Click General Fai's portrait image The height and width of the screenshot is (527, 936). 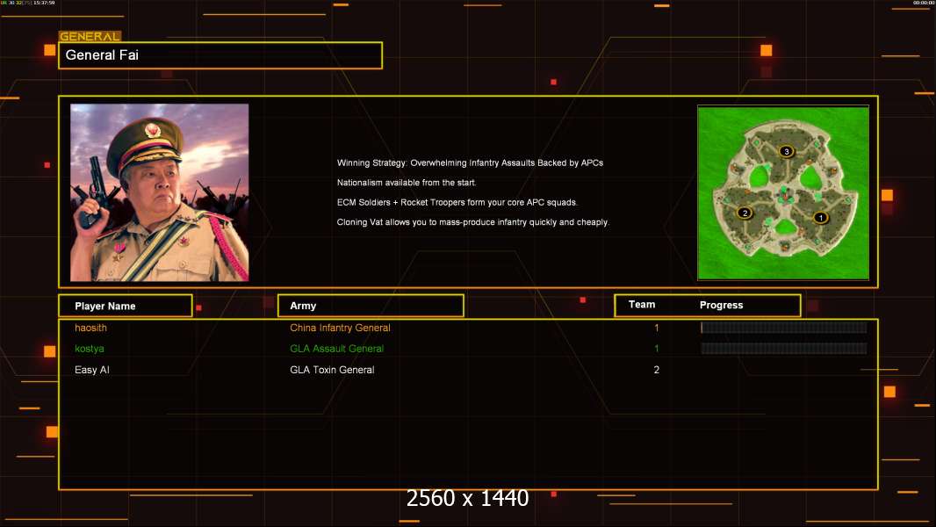click(x=160, y=192)
